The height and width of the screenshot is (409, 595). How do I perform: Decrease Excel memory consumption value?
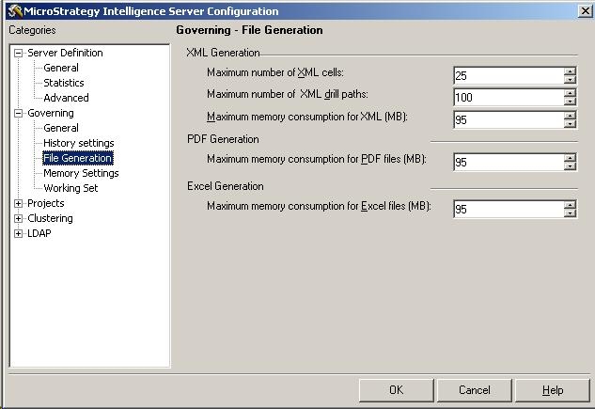pyautogui.click(x=570, y=213)
